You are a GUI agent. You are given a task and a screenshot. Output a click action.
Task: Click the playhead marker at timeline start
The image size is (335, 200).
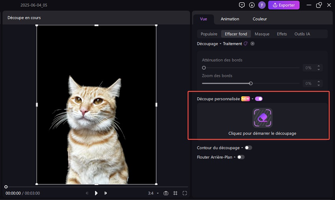[6, 187]
